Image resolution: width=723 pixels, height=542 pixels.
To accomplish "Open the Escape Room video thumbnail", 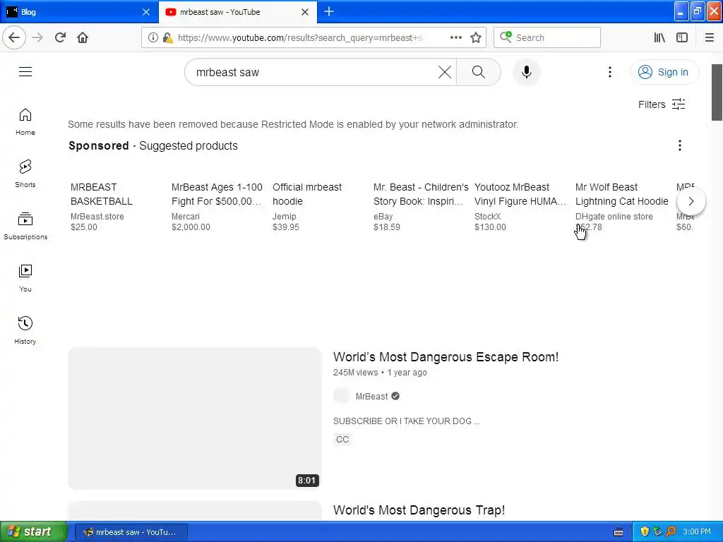I will point(195,418).
